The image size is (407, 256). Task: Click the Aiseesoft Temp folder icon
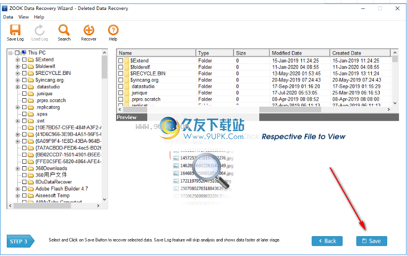(x=31, y=195)
